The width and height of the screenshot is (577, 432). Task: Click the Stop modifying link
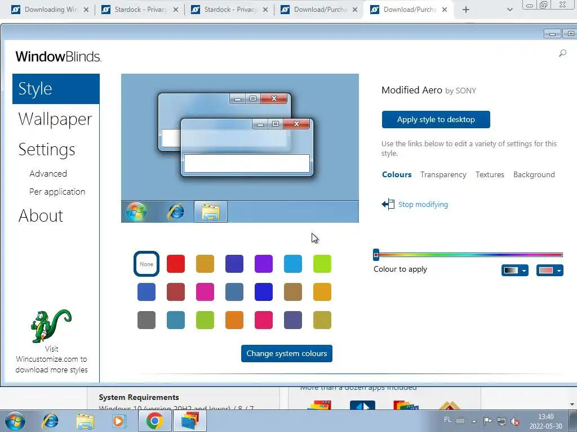click(x=423, y=204)
